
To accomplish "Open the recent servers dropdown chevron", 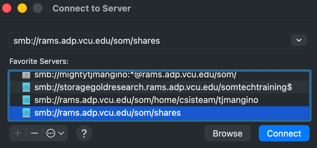I will pos(299,40).
